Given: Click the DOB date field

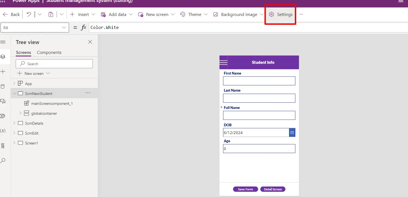Looking at the screenshot, I should click(x=256, y=133).
